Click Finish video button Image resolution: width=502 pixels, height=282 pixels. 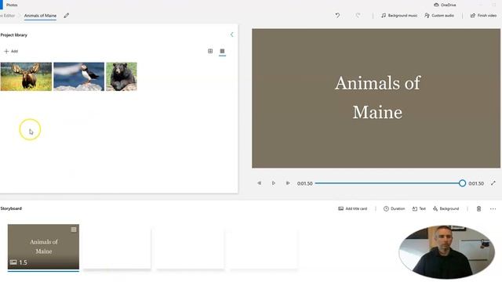pos(483,16)
